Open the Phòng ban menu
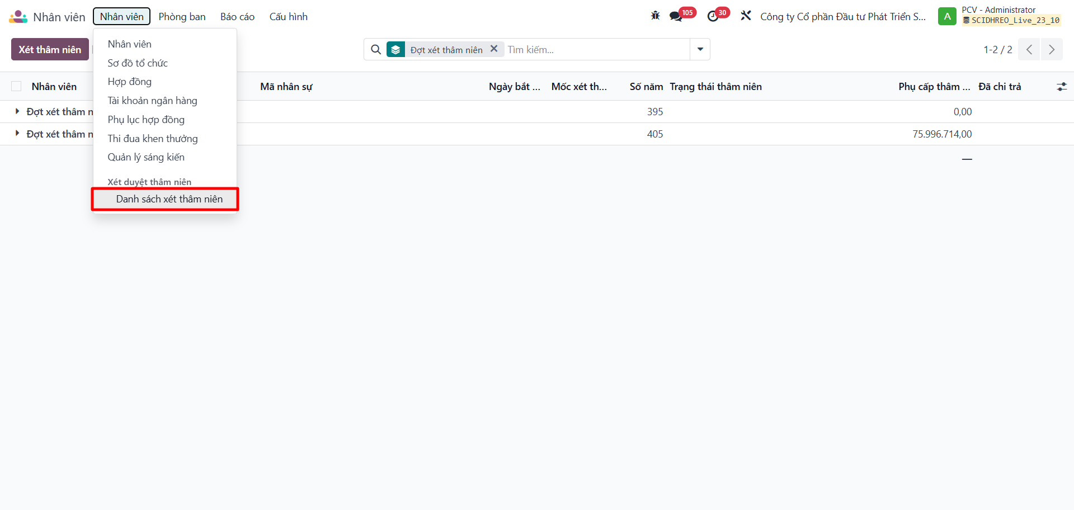The height and width of the screenshot is (510, 1074). 182,17
